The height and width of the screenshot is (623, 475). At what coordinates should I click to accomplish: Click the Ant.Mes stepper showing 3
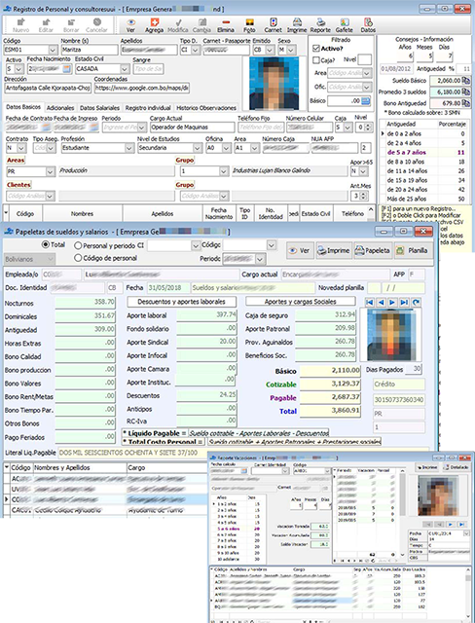[x=362, y=196]
